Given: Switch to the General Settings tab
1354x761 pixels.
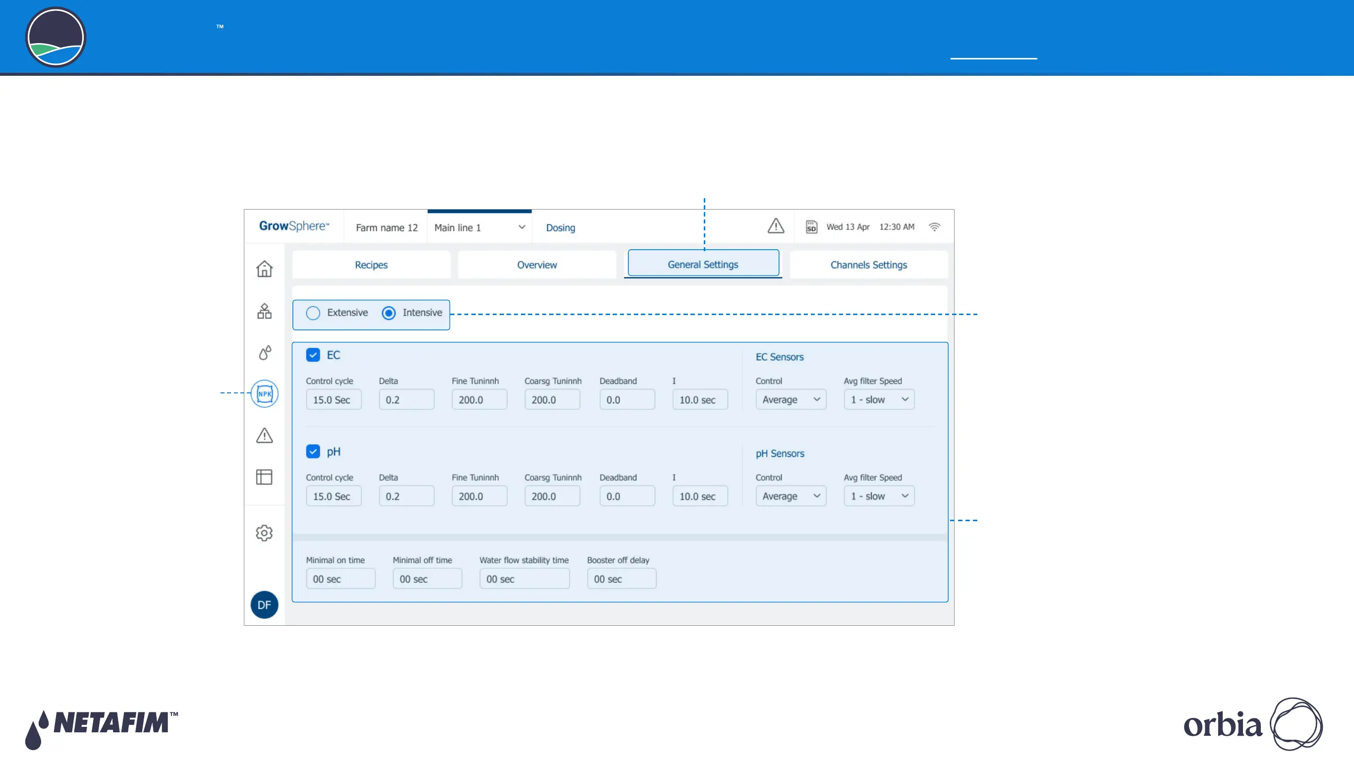Looking at the screenshot, I should point(703,263).
